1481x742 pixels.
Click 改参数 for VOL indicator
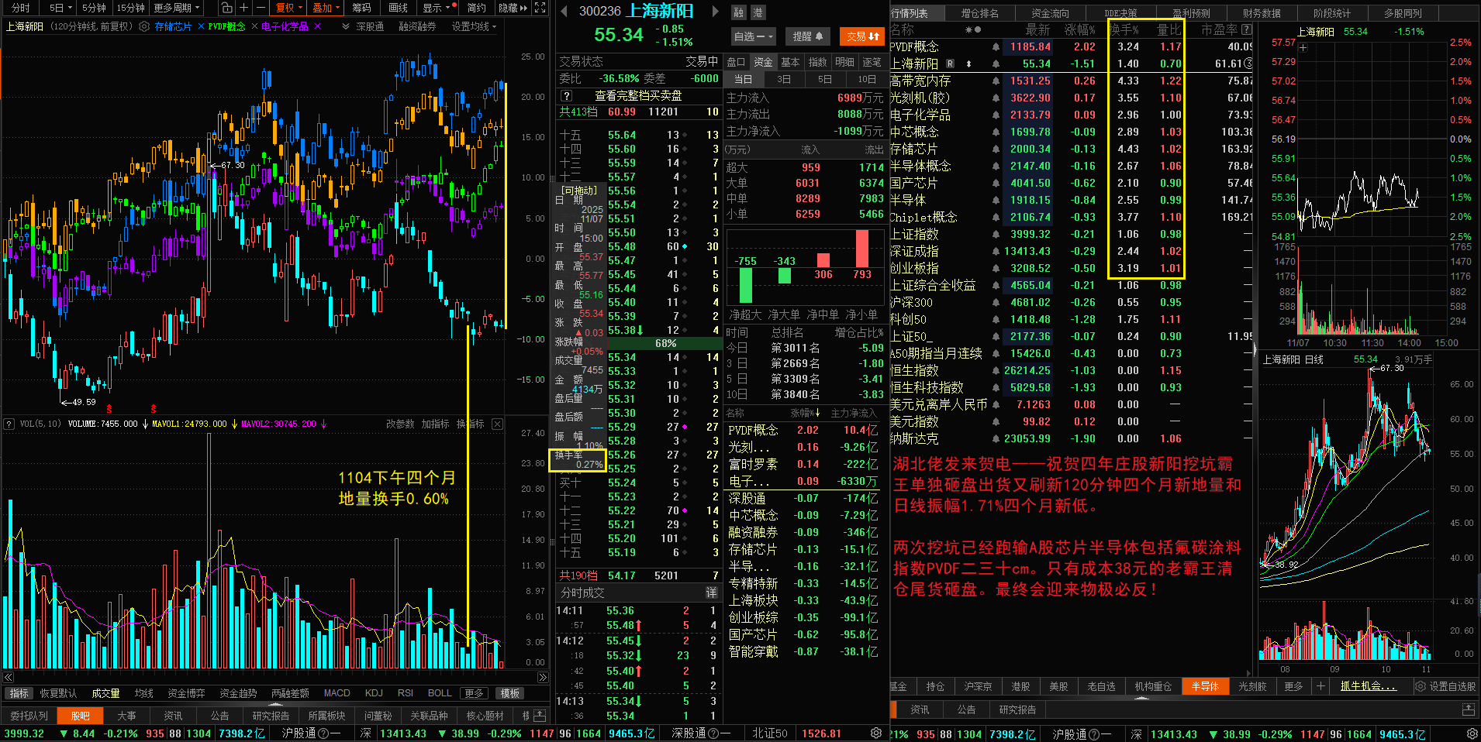[x=400, y=424]
